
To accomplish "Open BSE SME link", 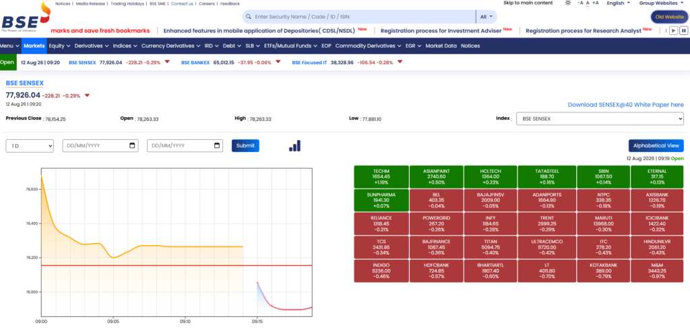I will tap(158, 3).
